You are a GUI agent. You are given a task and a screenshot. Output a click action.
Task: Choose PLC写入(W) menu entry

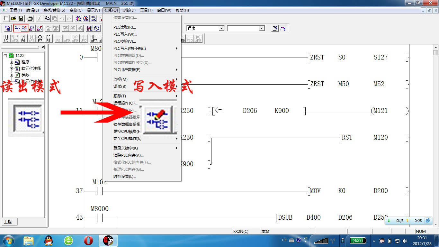tap(125, 34)
